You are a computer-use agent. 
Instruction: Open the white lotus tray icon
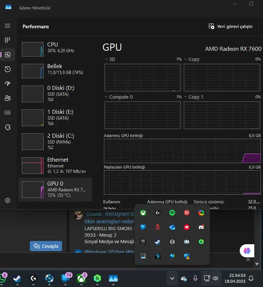tap(187, 242)
